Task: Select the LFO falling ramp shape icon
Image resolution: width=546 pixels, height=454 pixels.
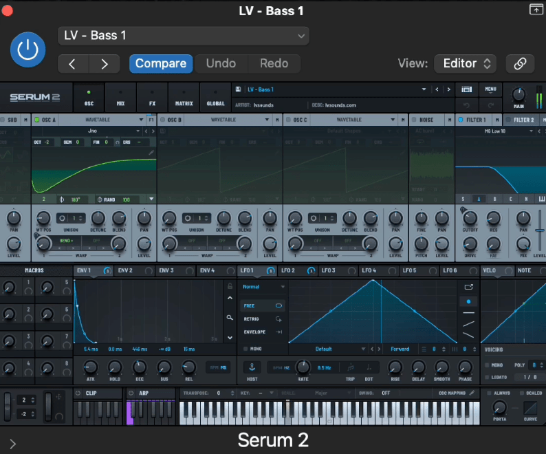Action: coord(469,335)
